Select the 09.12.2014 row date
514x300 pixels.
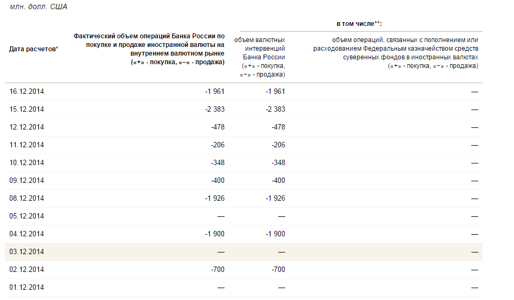[x=27, y=181]
